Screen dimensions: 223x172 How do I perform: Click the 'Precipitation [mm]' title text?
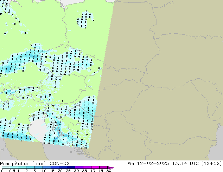23,164
